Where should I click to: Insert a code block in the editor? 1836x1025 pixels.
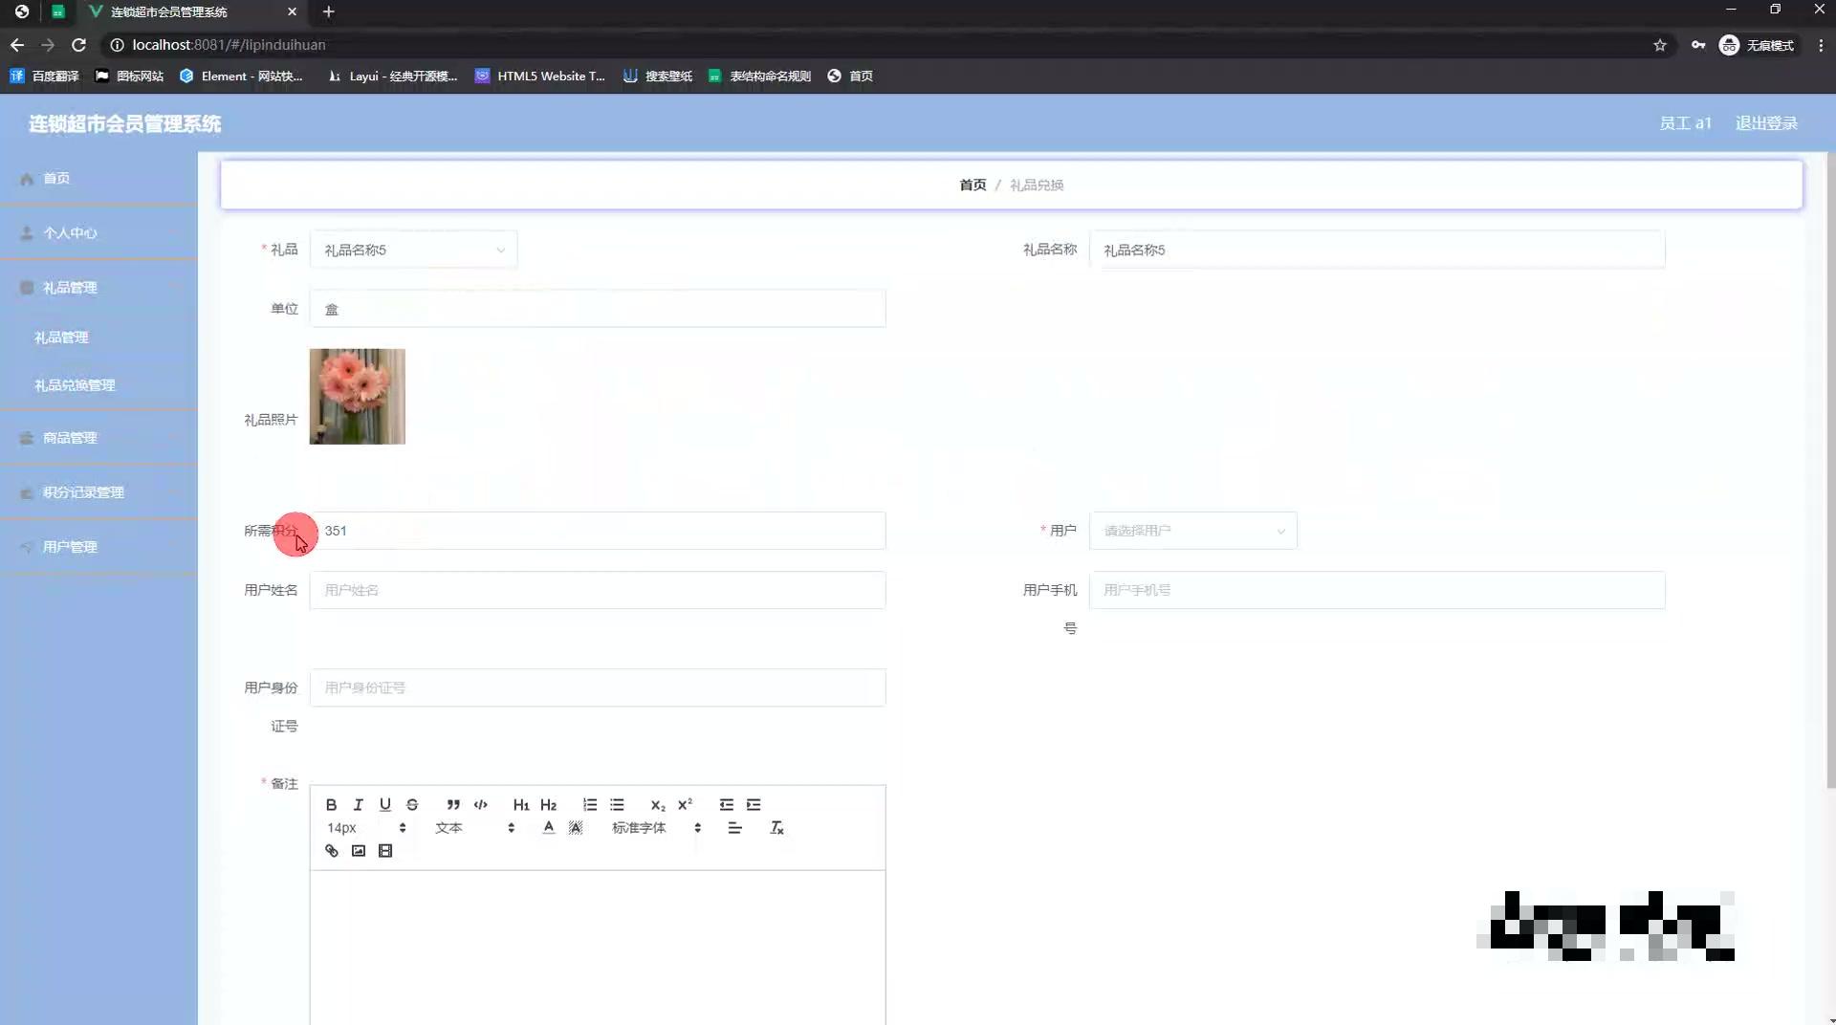coord(481,804)
